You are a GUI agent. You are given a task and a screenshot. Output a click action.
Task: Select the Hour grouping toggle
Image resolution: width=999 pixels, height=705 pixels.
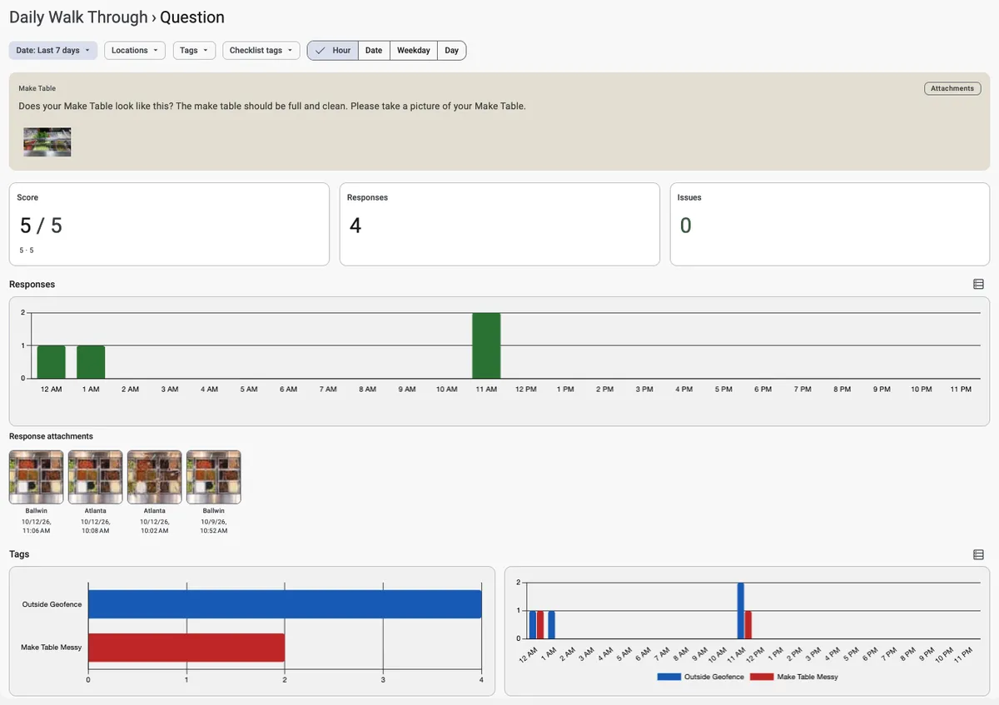(x=333, y=51)
